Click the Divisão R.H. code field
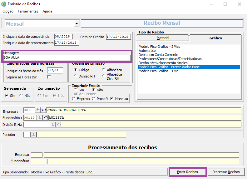The height and width of the screenshot is (179, 247). [37, 124]
